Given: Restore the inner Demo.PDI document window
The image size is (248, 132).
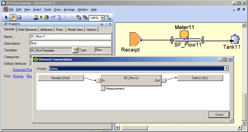Looking at the screenshot, I should 239,10.
